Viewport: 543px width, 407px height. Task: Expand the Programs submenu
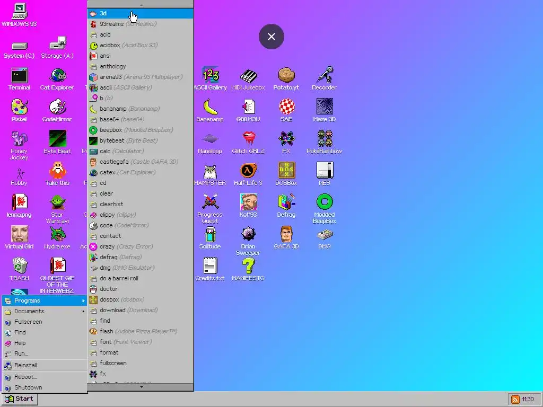(x=45, y=300)
